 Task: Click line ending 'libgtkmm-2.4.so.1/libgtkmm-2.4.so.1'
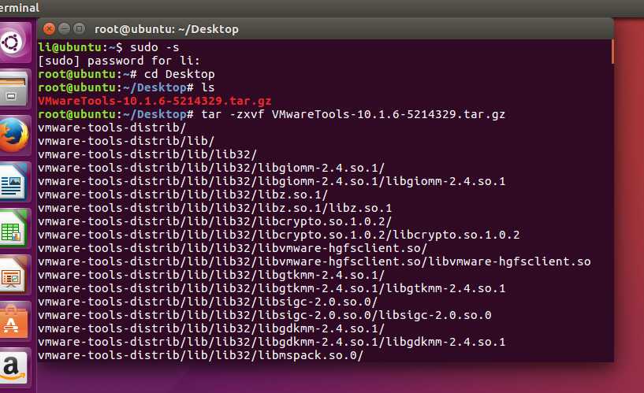271,288
